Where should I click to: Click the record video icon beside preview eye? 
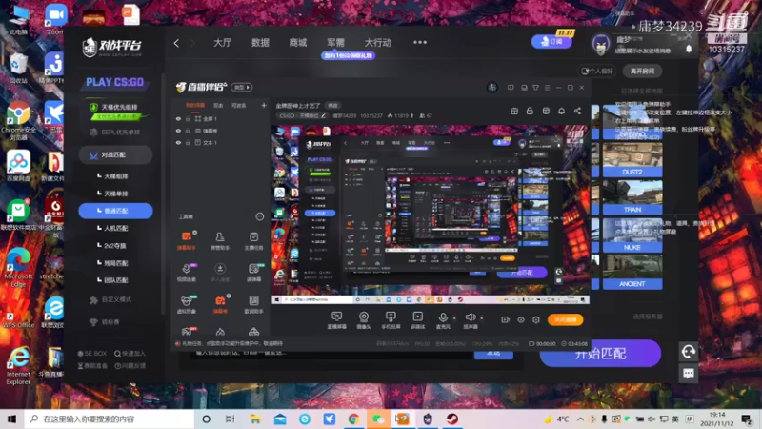pyautogui.click(x=506, y=319)
